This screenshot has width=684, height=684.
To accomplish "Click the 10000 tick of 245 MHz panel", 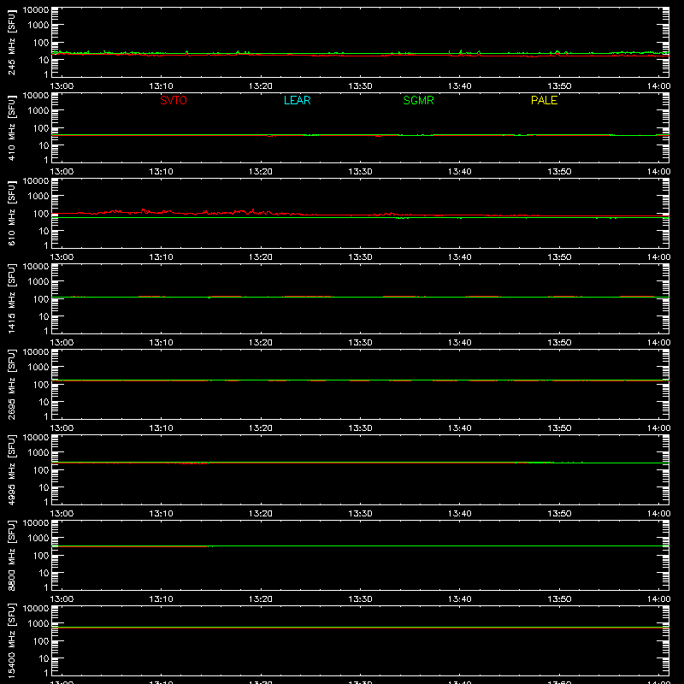I will coord(36,10).
